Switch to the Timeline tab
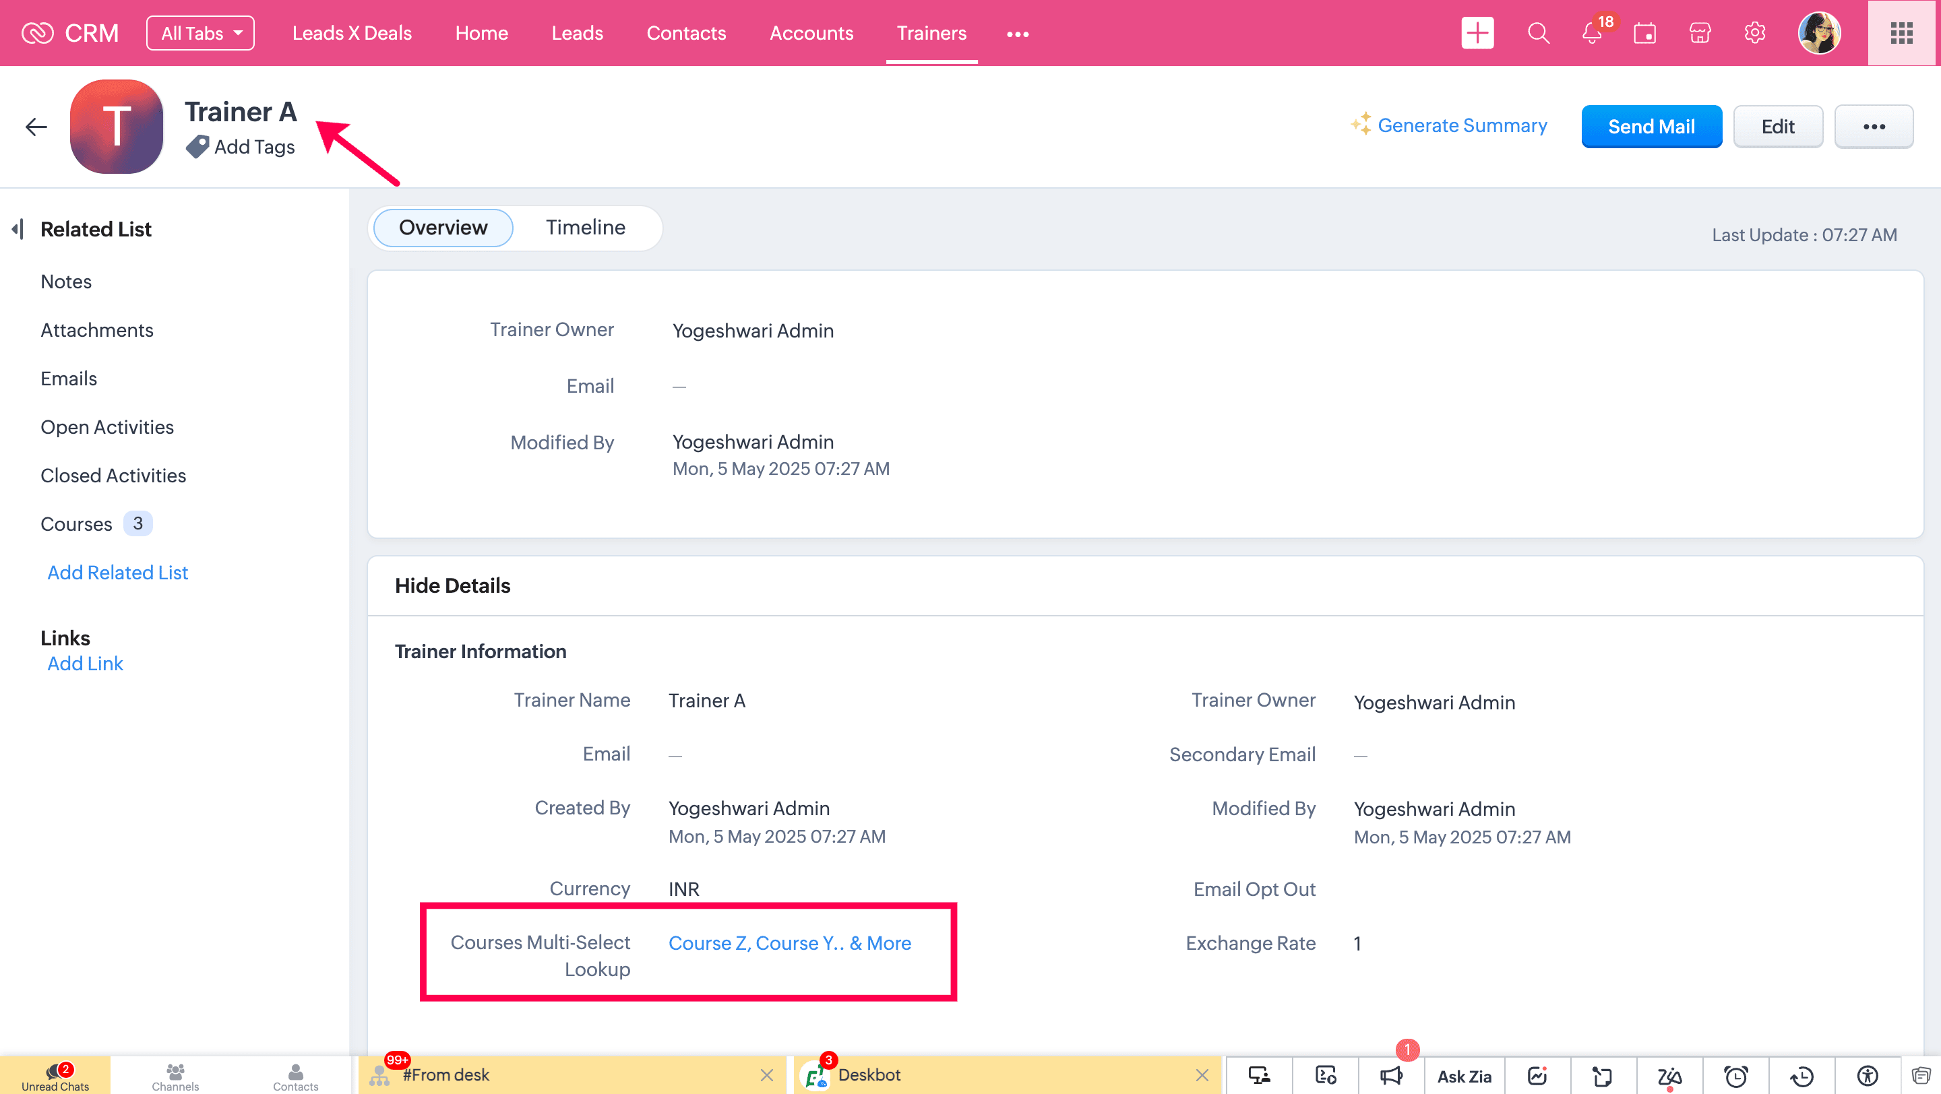This screenshot has width=1941, height=1094. pyautogui.click(x=586, y=228)
